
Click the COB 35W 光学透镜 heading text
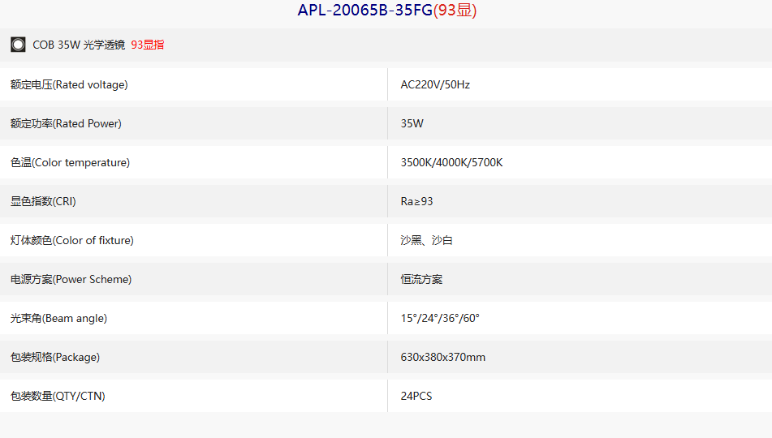click(79, 45)
